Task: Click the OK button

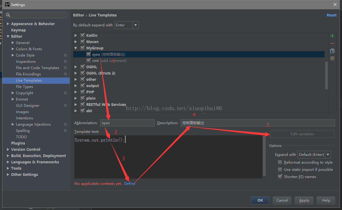Action: point(260,200)
